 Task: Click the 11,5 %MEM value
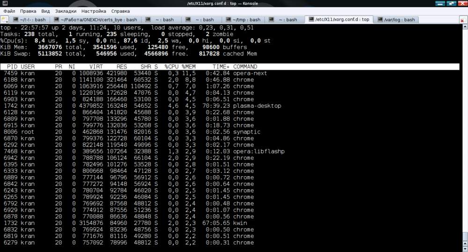tap(189, 73)
